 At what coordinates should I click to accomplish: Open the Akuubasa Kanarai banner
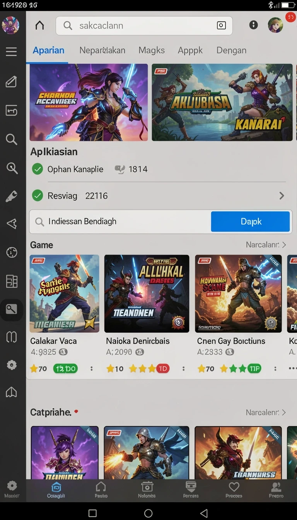tap(222, 102)
